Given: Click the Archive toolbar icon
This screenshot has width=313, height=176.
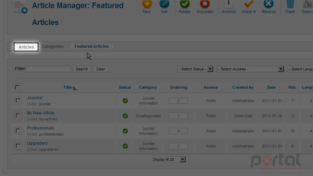Looking at the screenshot, I should coord(229,4).
